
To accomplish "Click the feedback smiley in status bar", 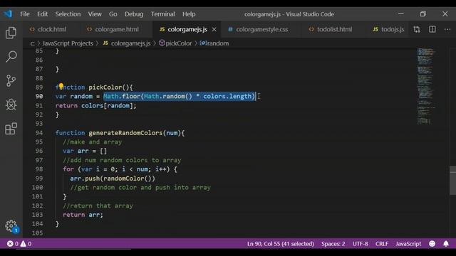I will tap(432, 244).
